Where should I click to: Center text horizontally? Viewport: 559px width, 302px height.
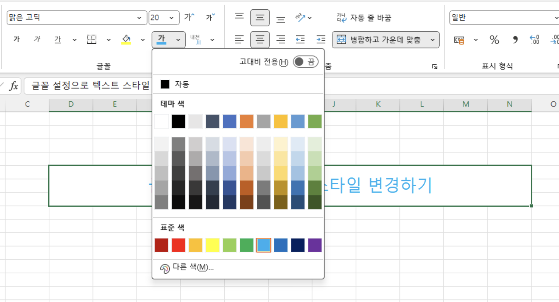[260, 39]
